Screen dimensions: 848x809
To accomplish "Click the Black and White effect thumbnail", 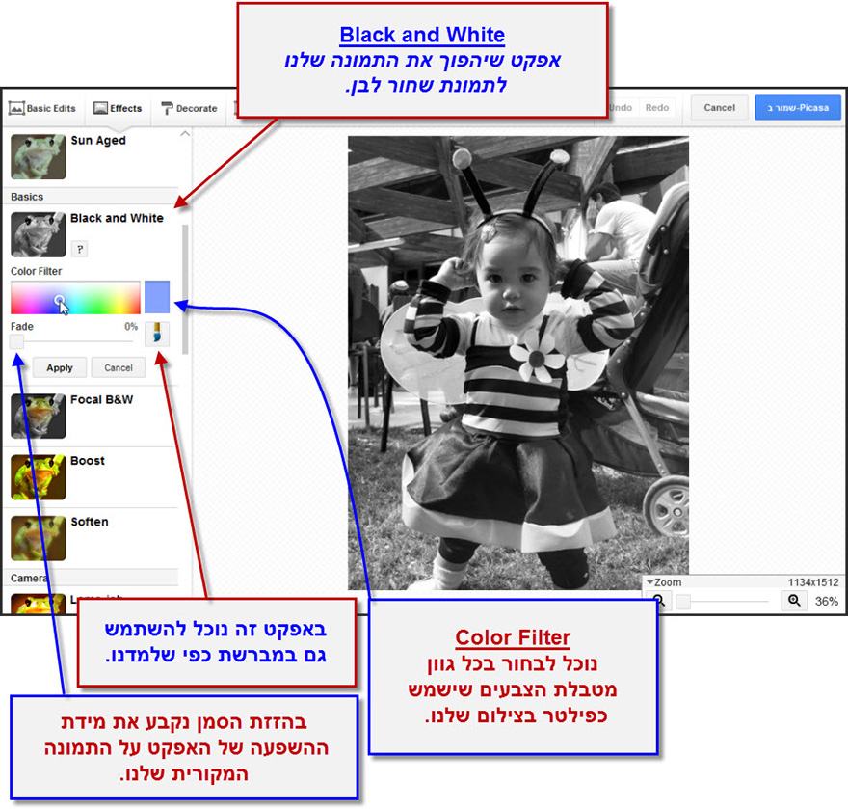I will 39,234.
